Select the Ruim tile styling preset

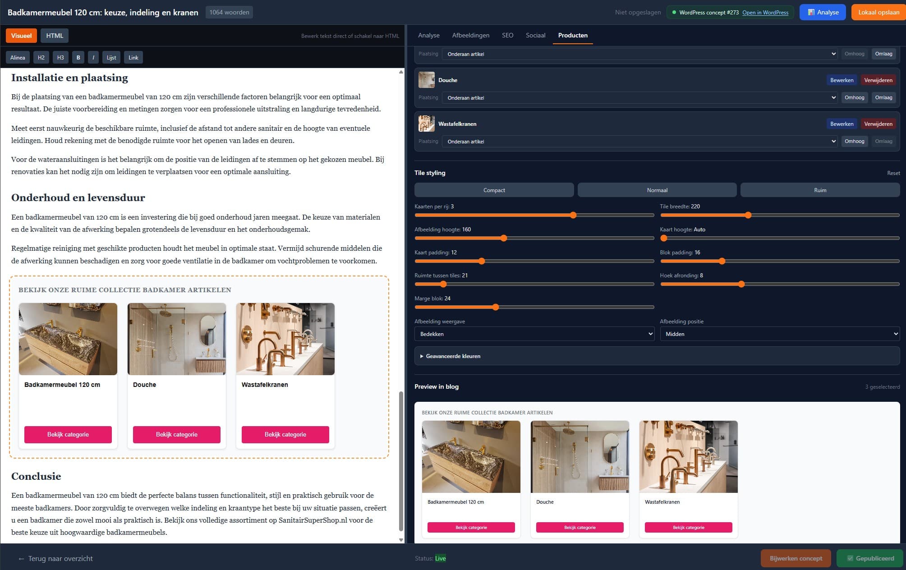pos(820,190)
